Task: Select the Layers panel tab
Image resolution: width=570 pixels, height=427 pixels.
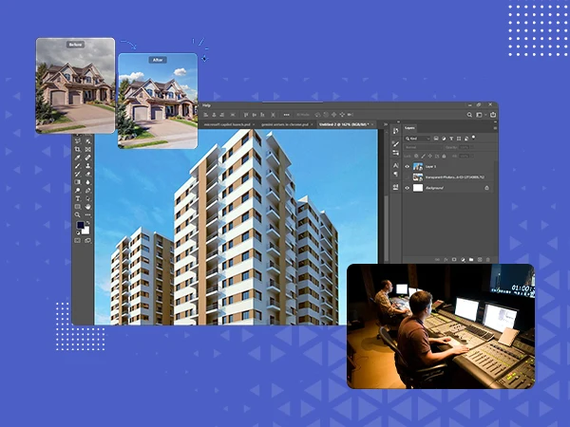Action: (409, 128)
